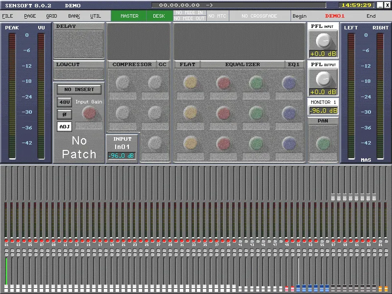Screen dimensions: 392x294
Task: Toggle 48V phantom power
Action: point(65,102)
